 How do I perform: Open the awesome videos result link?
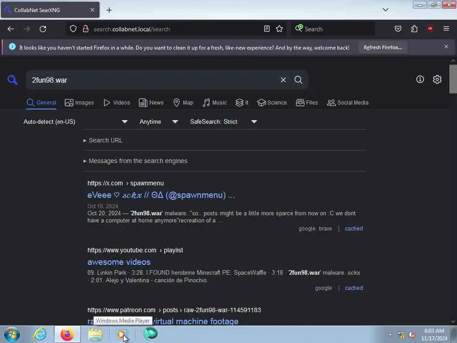click(119, 262)
